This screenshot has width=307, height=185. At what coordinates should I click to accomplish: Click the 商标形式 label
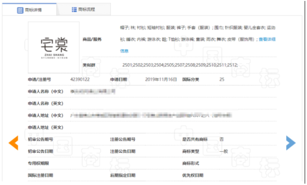pos(191,164)
